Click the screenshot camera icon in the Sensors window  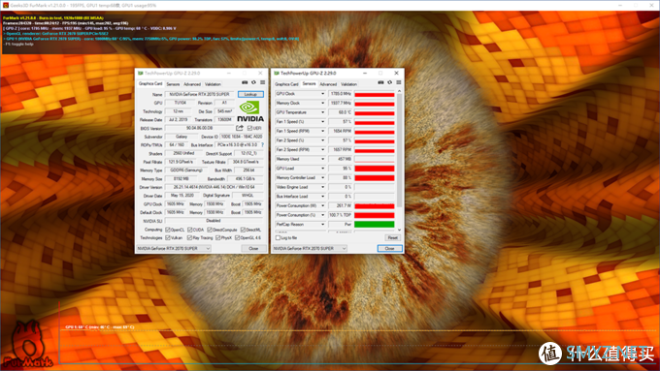point(380,82)
